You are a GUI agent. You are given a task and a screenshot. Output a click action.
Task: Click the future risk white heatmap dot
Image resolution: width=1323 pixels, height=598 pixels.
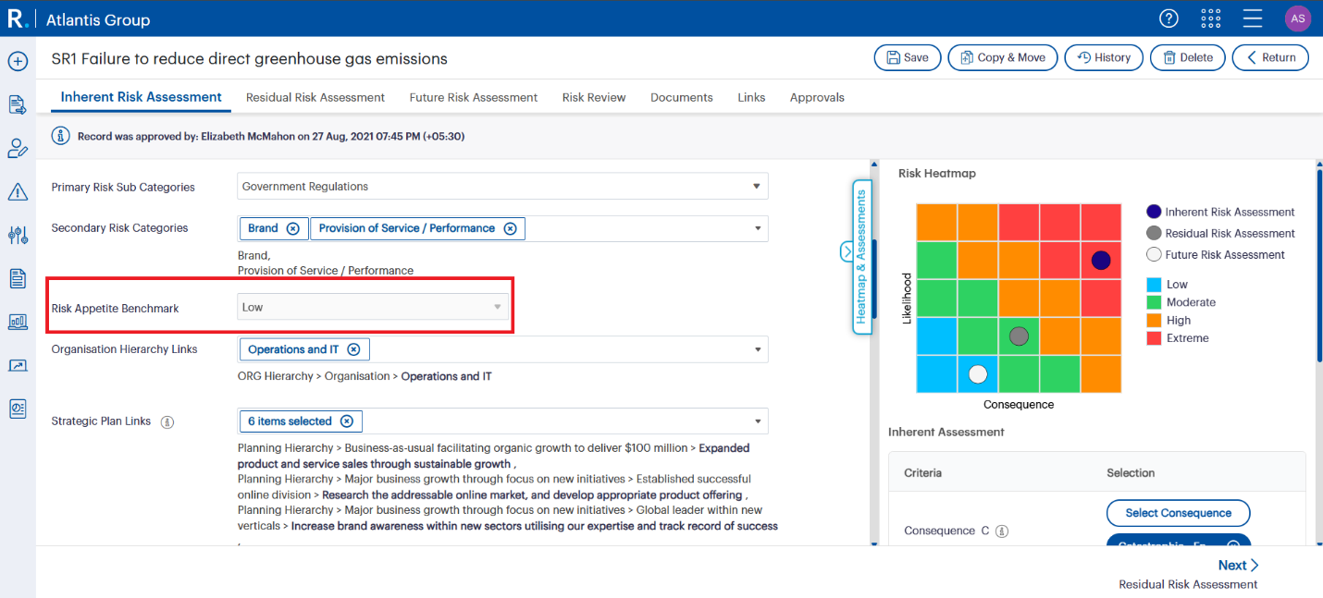(978, 374)
